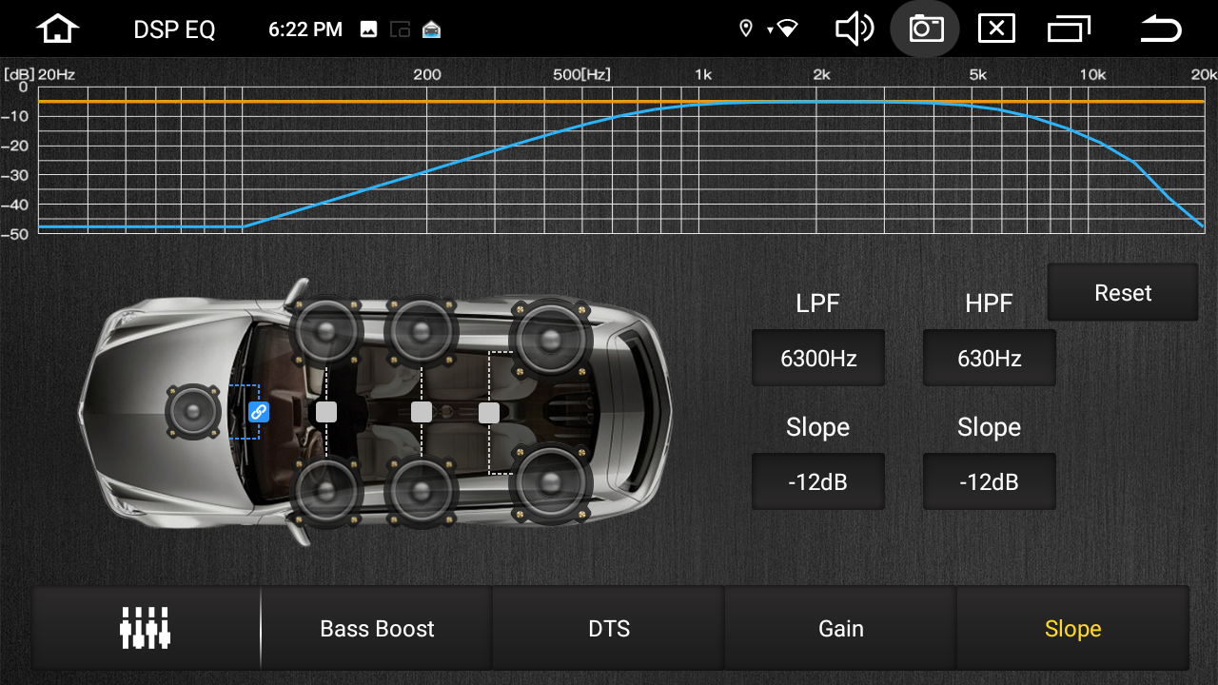Switch to the Bass Boost tab
The height and width of the screenshot is (685, 1218).
point(377,628)
